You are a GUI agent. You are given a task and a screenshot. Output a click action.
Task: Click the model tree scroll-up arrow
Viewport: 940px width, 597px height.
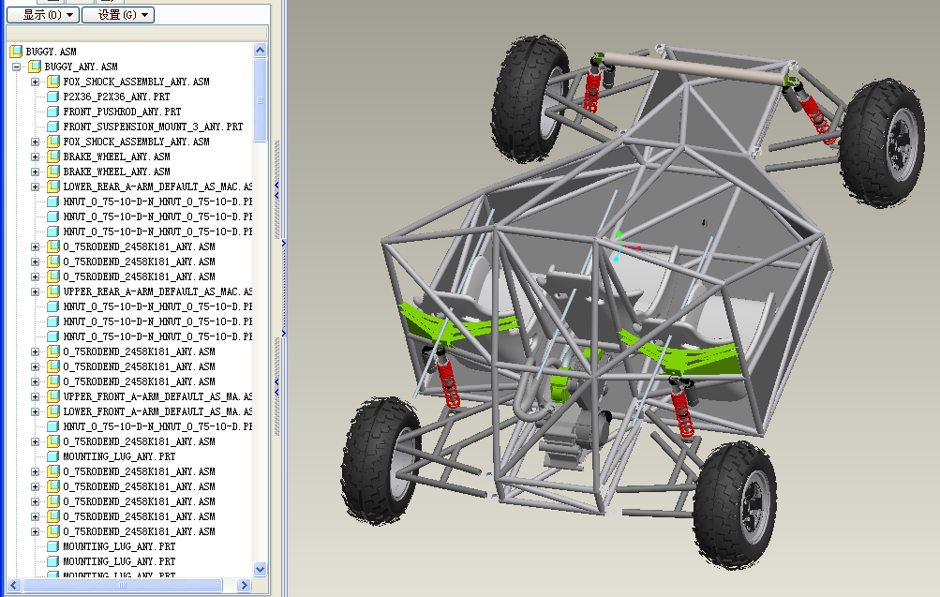click(x=261, y=51)
